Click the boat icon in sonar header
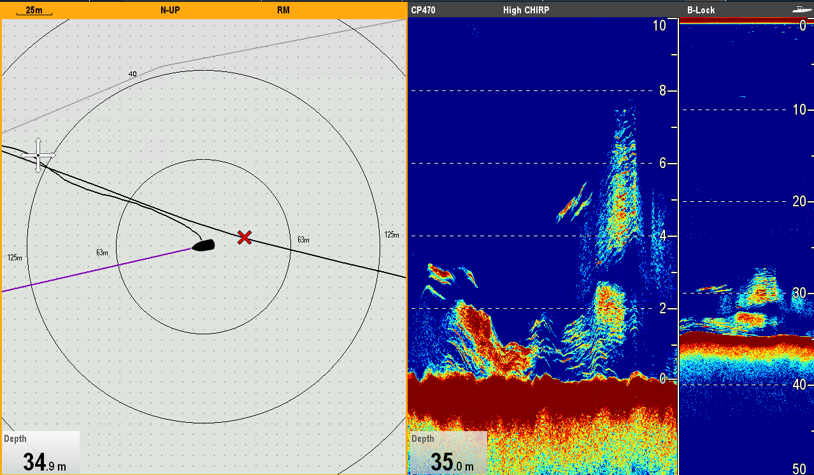814x475 pixels. point(799,10)
